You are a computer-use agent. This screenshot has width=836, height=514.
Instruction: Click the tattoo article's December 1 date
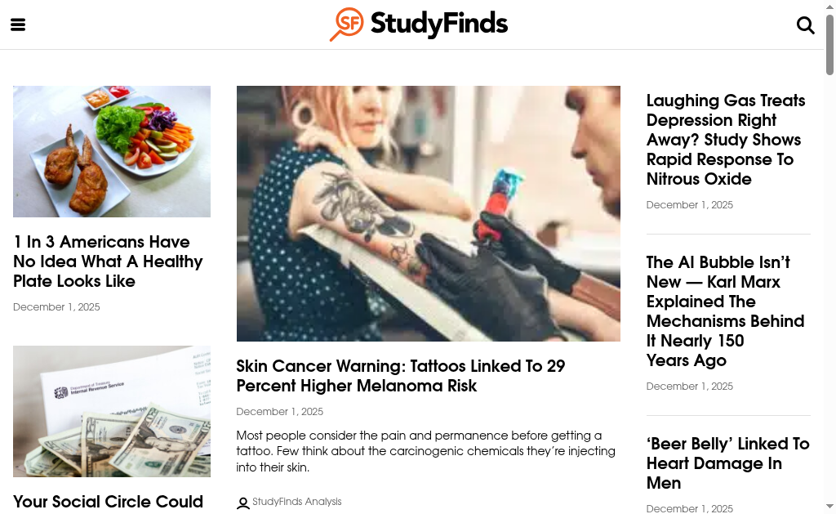click(x=279, y=412)
